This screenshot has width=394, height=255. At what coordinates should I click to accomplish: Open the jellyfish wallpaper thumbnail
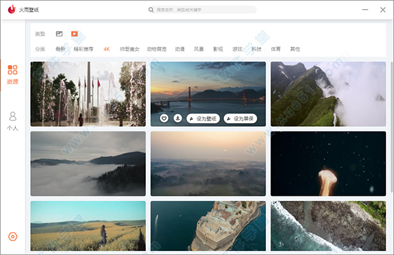click(x=328, y=164)
